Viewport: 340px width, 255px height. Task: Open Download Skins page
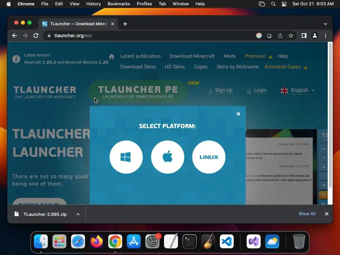(138, 67)
